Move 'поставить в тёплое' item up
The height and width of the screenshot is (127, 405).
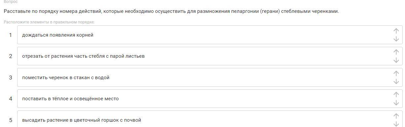click(396, 94)
